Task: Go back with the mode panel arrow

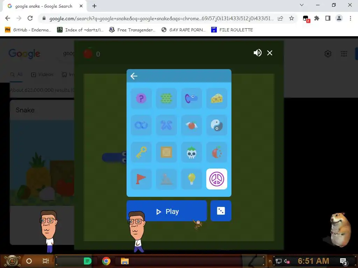Action: tap(134, 76)
